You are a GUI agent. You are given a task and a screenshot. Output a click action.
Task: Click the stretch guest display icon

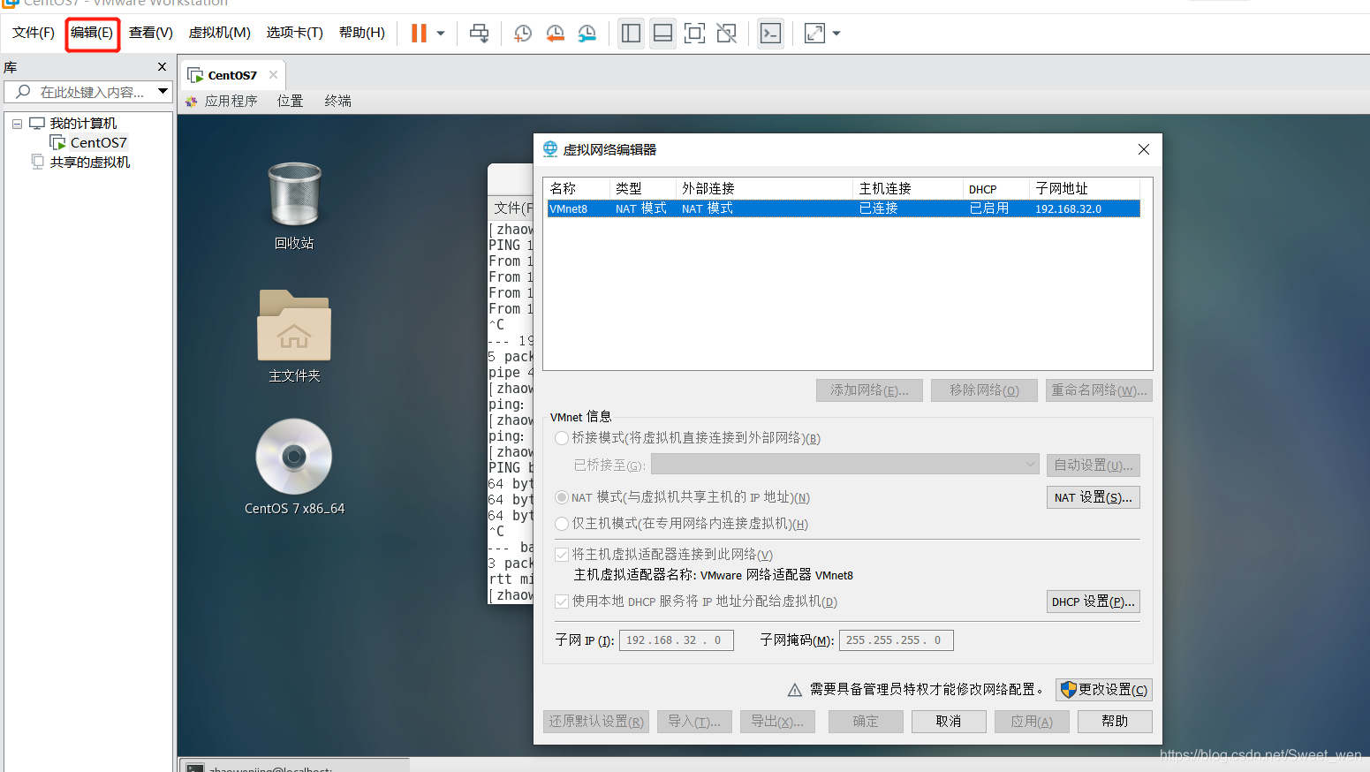[x=814, y=34]
